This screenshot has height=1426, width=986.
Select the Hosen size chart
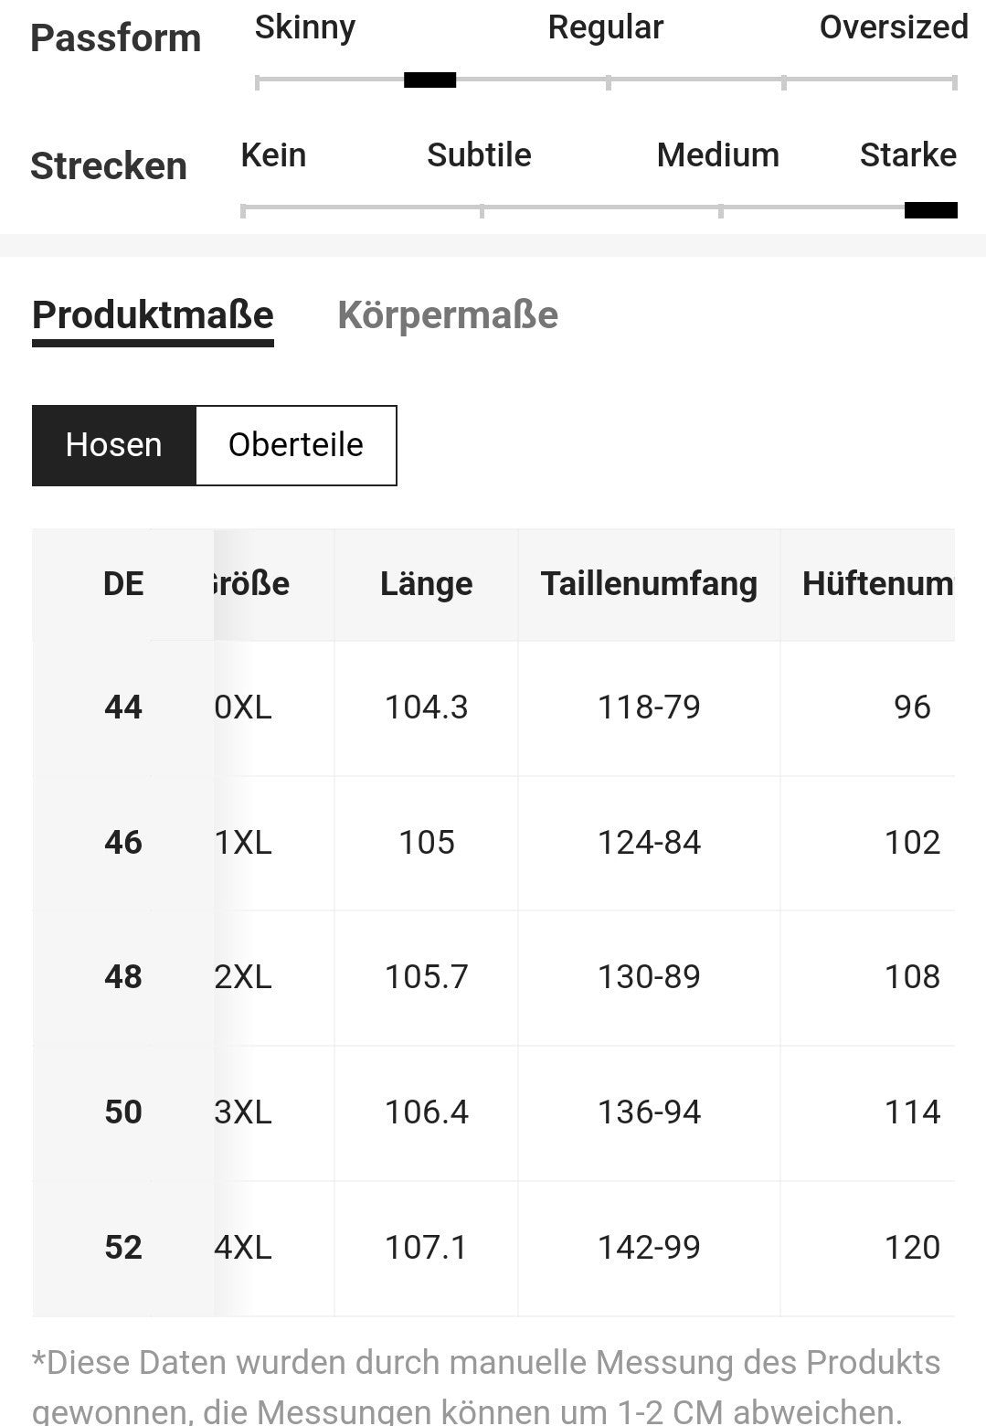click(114, 445)
